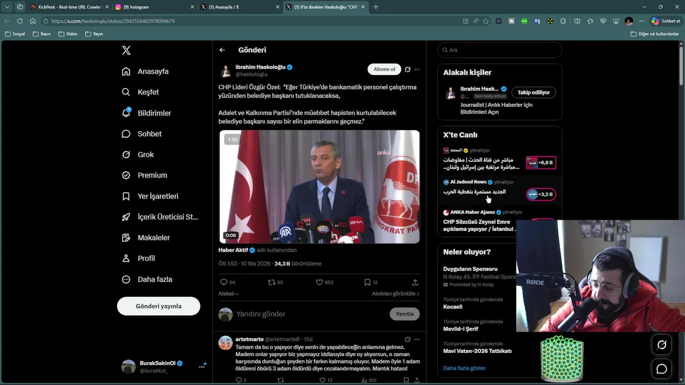
Task: Open browser extensions puzzle icon
Action: pos(563,21)
